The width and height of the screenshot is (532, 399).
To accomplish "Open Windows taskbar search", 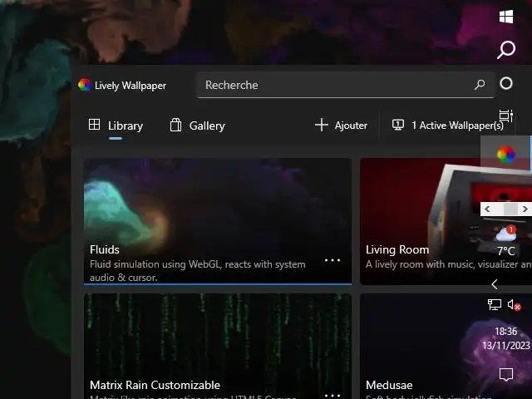I will point(506,50).
